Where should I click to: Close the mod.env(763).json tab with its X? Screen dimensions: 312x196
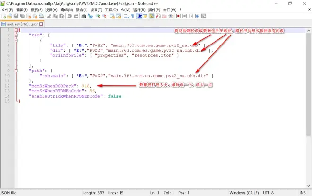(x=41, y=24)
